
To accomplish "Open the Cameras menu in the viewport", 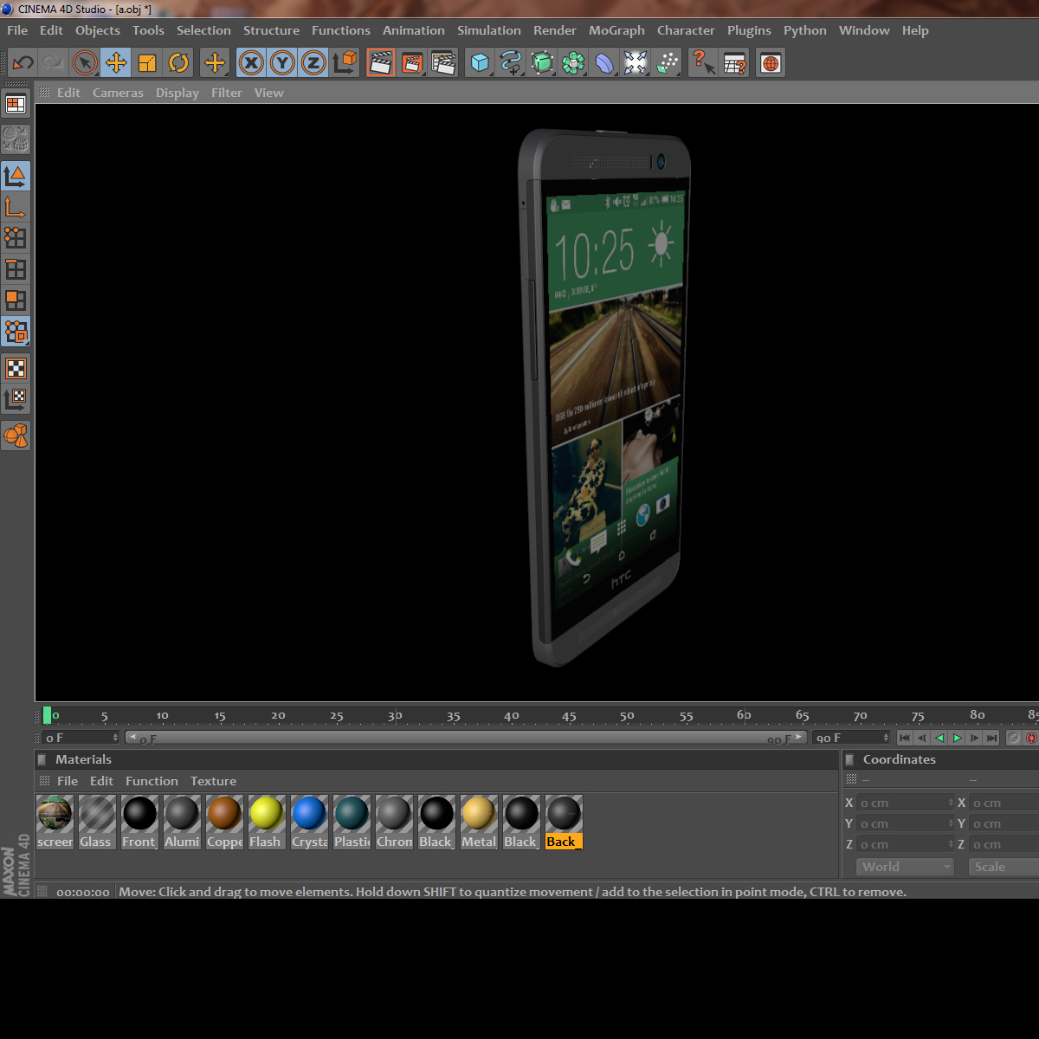I will (118, 93).
